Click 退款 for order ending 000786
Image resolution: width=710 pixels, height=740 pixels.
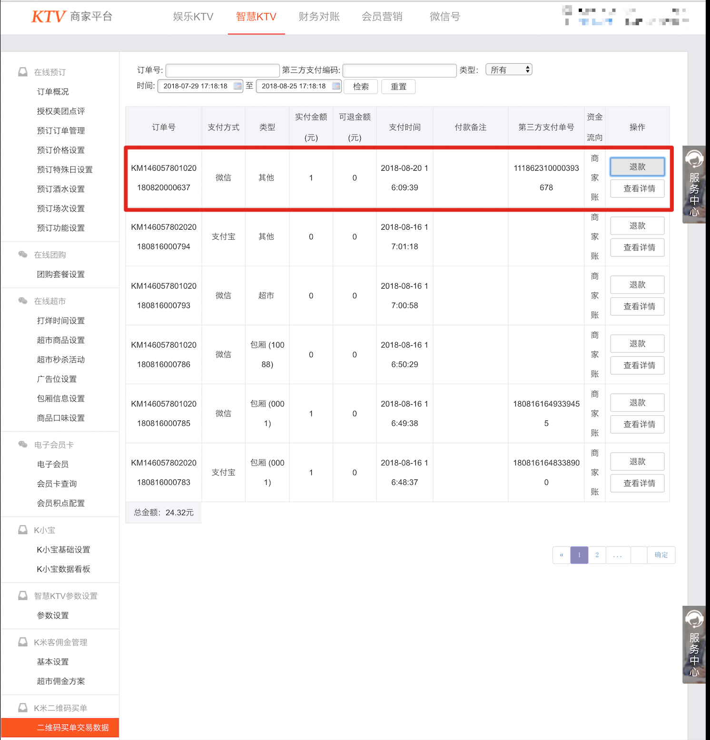pos(637,344)
